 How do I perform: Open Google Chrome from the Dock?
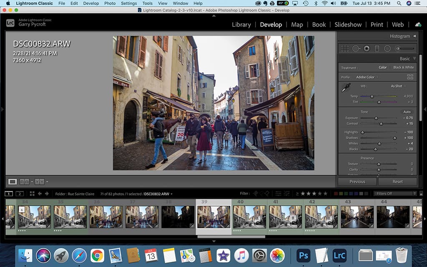pyautogui.click(x=97, y=256)
